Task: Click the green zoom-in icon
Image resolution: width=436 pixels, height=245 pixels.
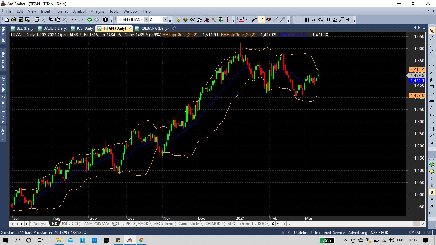Action: (x=432, y=164)
